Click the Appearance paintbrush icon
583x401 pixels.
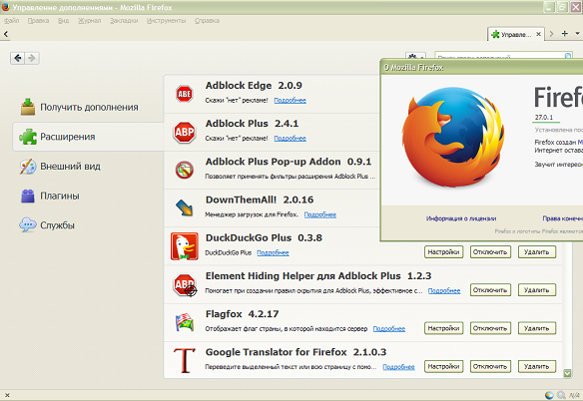(28, 167)
